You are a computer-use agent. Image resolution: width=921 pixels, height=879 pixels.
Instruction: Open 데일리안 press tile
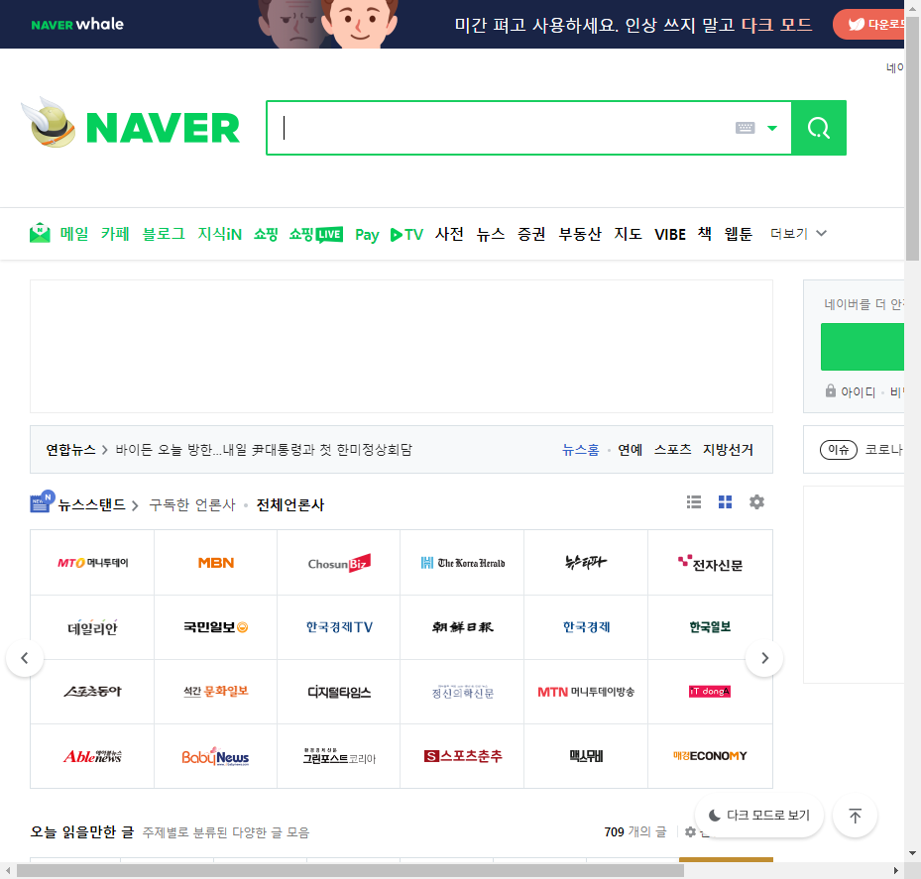92,627
